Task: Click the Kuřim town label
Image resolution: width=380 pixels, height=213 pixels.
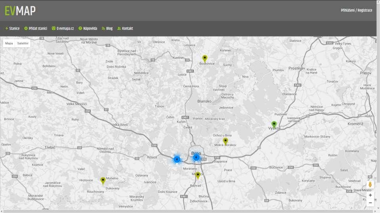Action: [181, 122]
